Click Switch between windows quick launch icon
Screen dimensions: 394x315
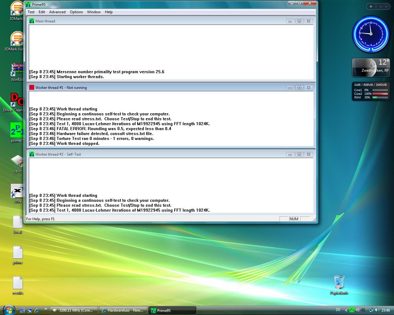click(30, 310)
